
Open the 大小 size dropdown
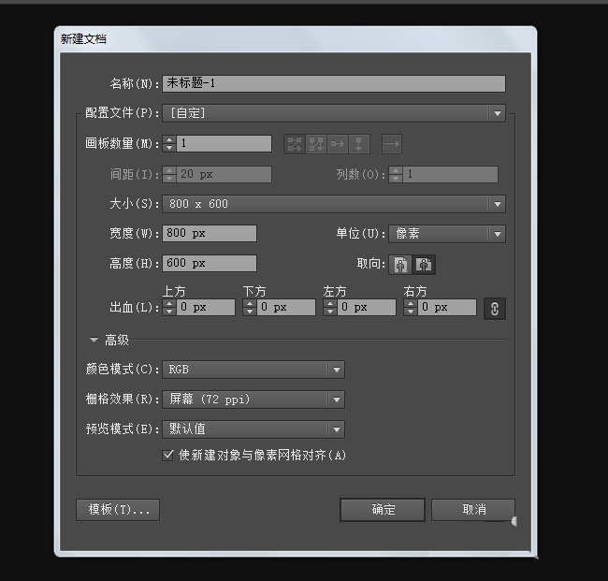pyautogui.click(x=334, y=204)
